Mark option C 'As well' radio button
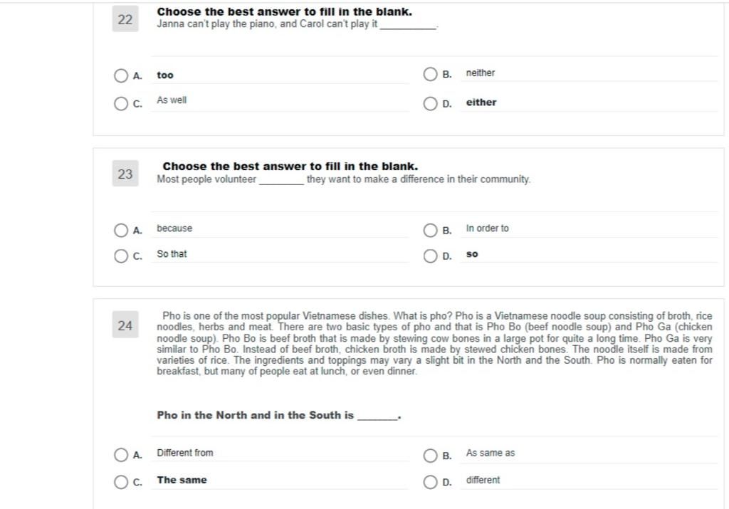This screenshot has height=509, width=729. (x=121, y=103)
